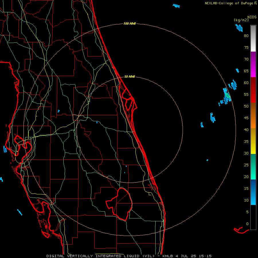Click the NIDS label above the scale
Viewport: 258px width, 258px height.
tap(252, 17)
